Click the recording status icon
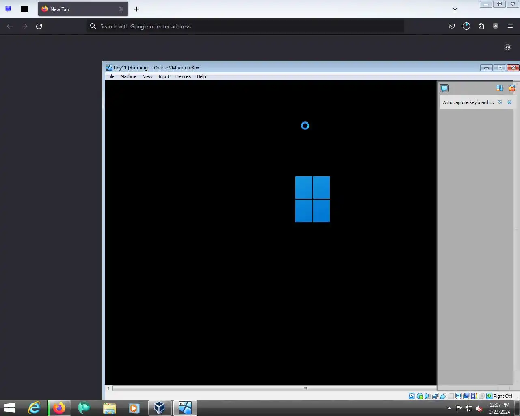520x416 pixels. point(466,396)
